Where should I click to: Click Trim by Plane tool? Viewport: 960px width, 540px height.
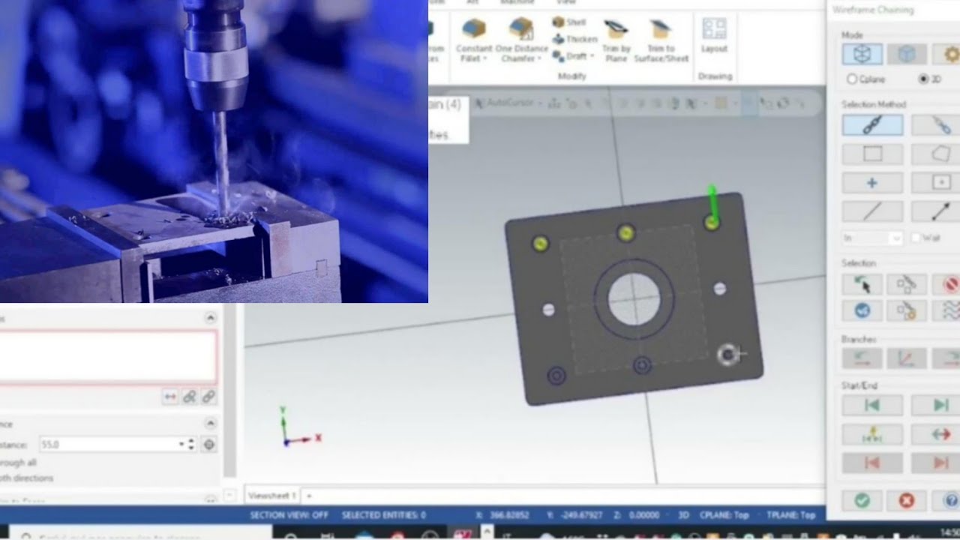tap(616, 41)
